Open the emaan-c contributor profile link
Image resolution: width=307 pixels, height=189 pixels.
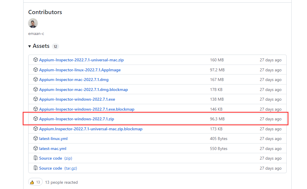click(x=36, y=33)
